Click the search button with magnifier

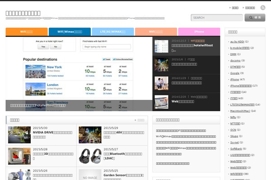click(255, 18)
